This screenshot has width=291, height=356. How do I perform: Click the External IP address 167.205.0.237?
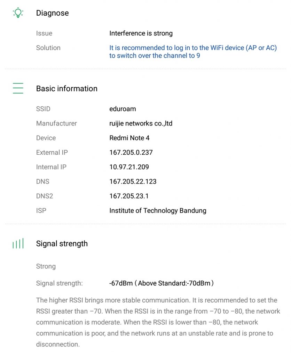click(x=131, y=152)
